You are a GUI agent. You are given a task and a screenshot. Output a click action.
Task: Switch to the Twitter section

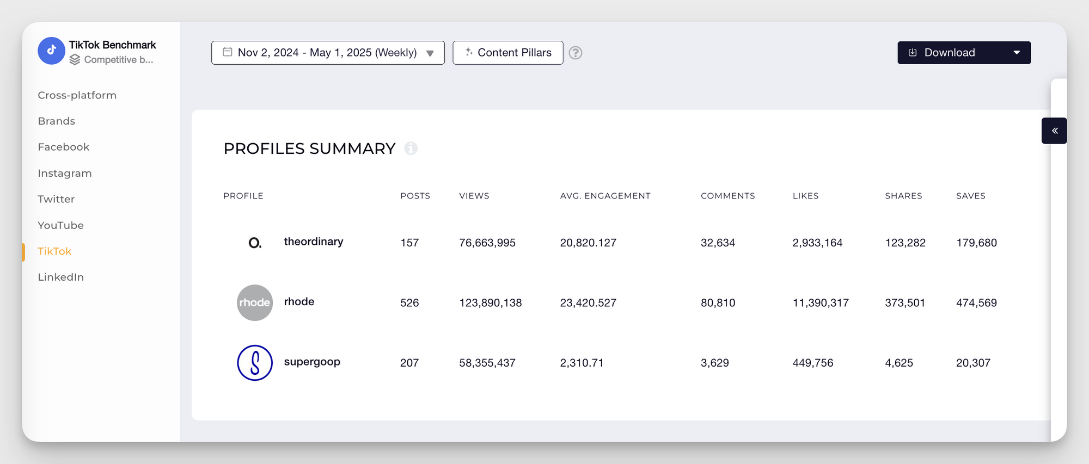tap(56, 199)
